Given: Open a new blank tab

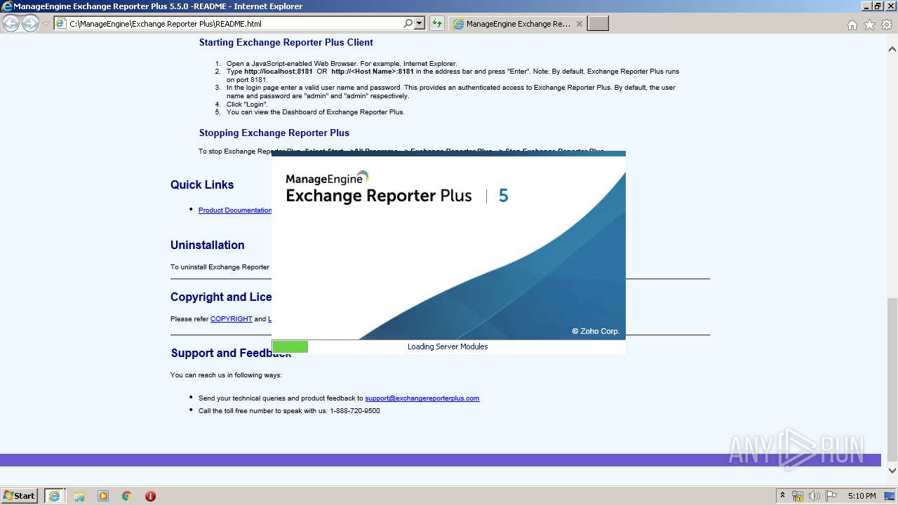Looking at the screenshot, I should coord(598,24).
